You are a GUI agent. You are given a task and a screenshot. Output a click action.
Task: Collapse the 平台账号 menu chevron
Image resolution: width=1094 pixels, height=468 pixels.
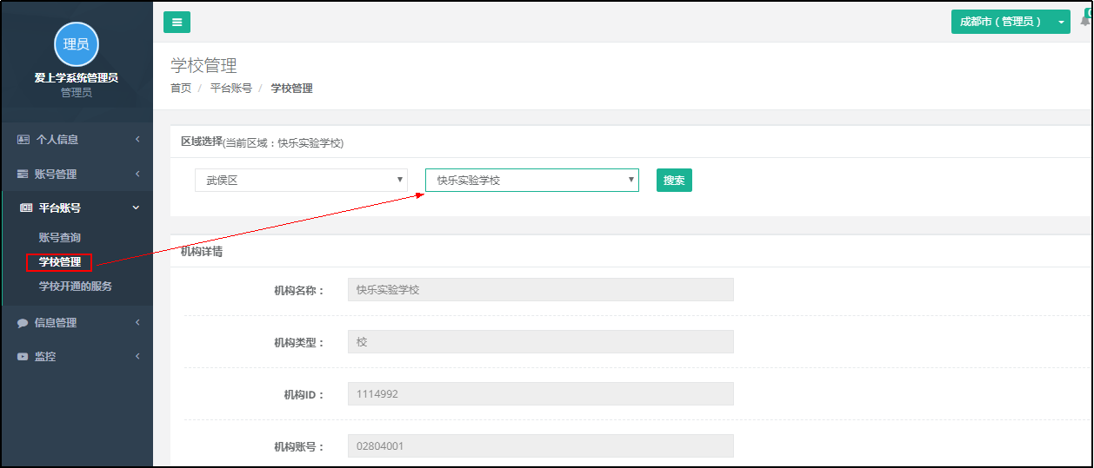136,208
